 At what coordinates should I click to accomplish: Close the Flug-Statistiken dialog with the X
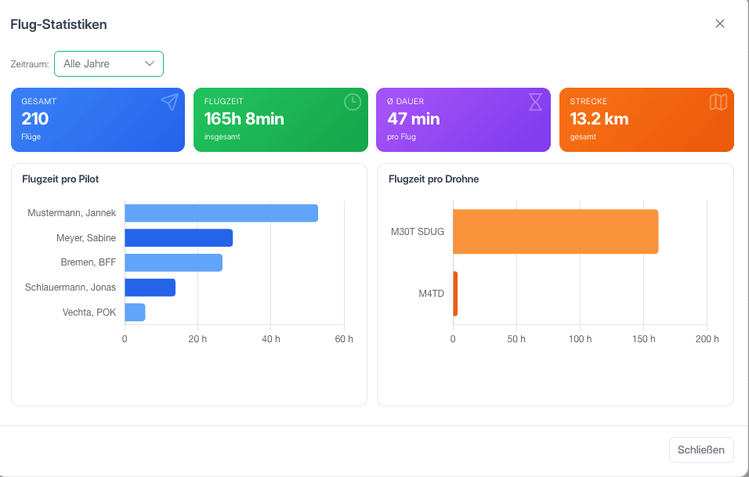pyautogui.click(x=720, y=23)
